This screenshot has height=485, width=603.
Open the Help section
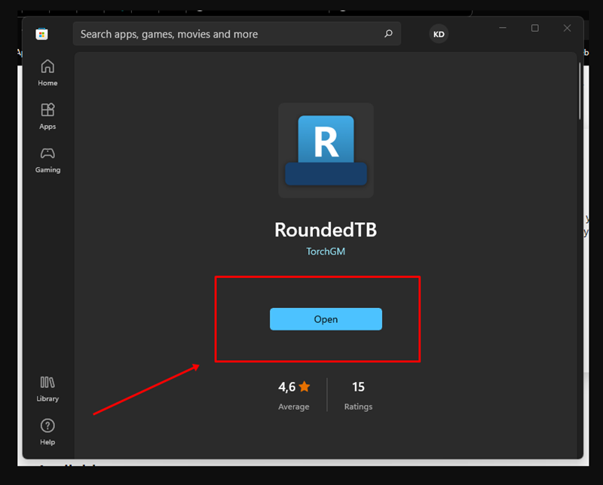click(x=47, y=432)
